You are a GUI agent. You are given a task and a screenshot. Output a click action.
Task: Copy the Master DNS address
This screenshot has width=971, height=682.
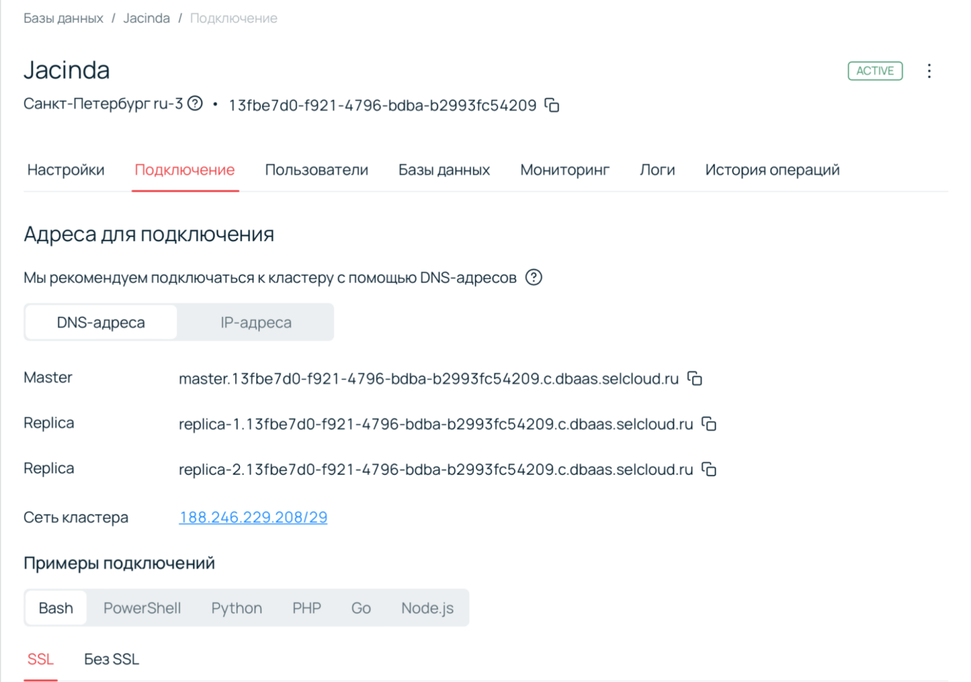[695, 379]
